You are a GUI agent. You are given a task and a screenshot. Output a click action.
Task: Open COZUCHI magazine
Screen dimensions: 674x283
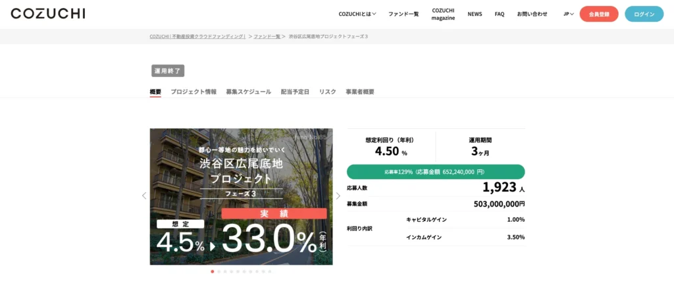tap(443, 14)
